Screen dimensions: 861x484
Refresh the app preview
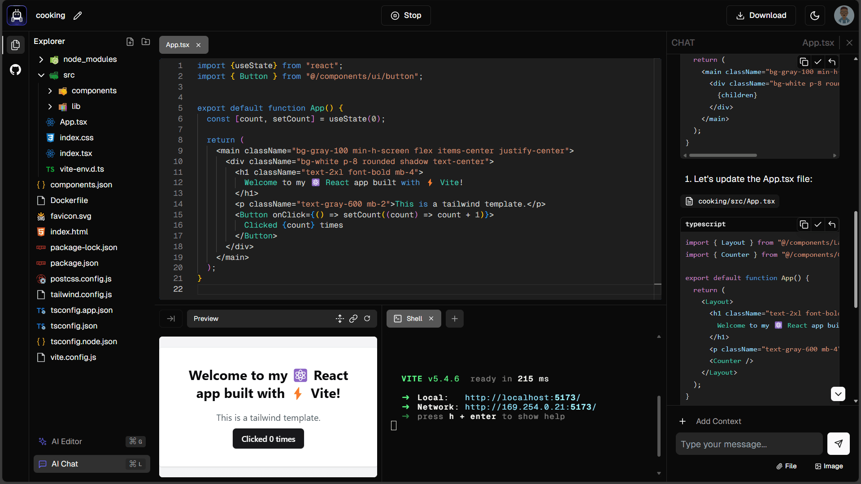(x=367, y=318)
